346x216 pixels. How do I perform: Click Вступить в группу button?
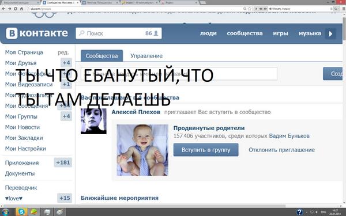pyautogui.click(x=206, y=150)
